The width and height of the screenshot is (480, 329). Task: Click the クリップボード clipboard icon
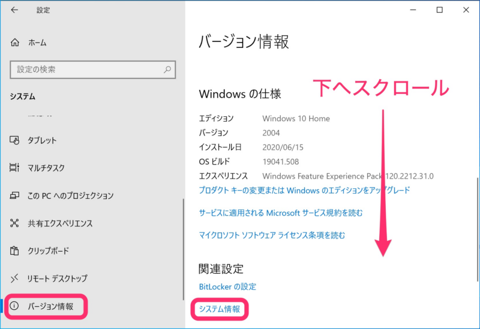pos(14,250)
